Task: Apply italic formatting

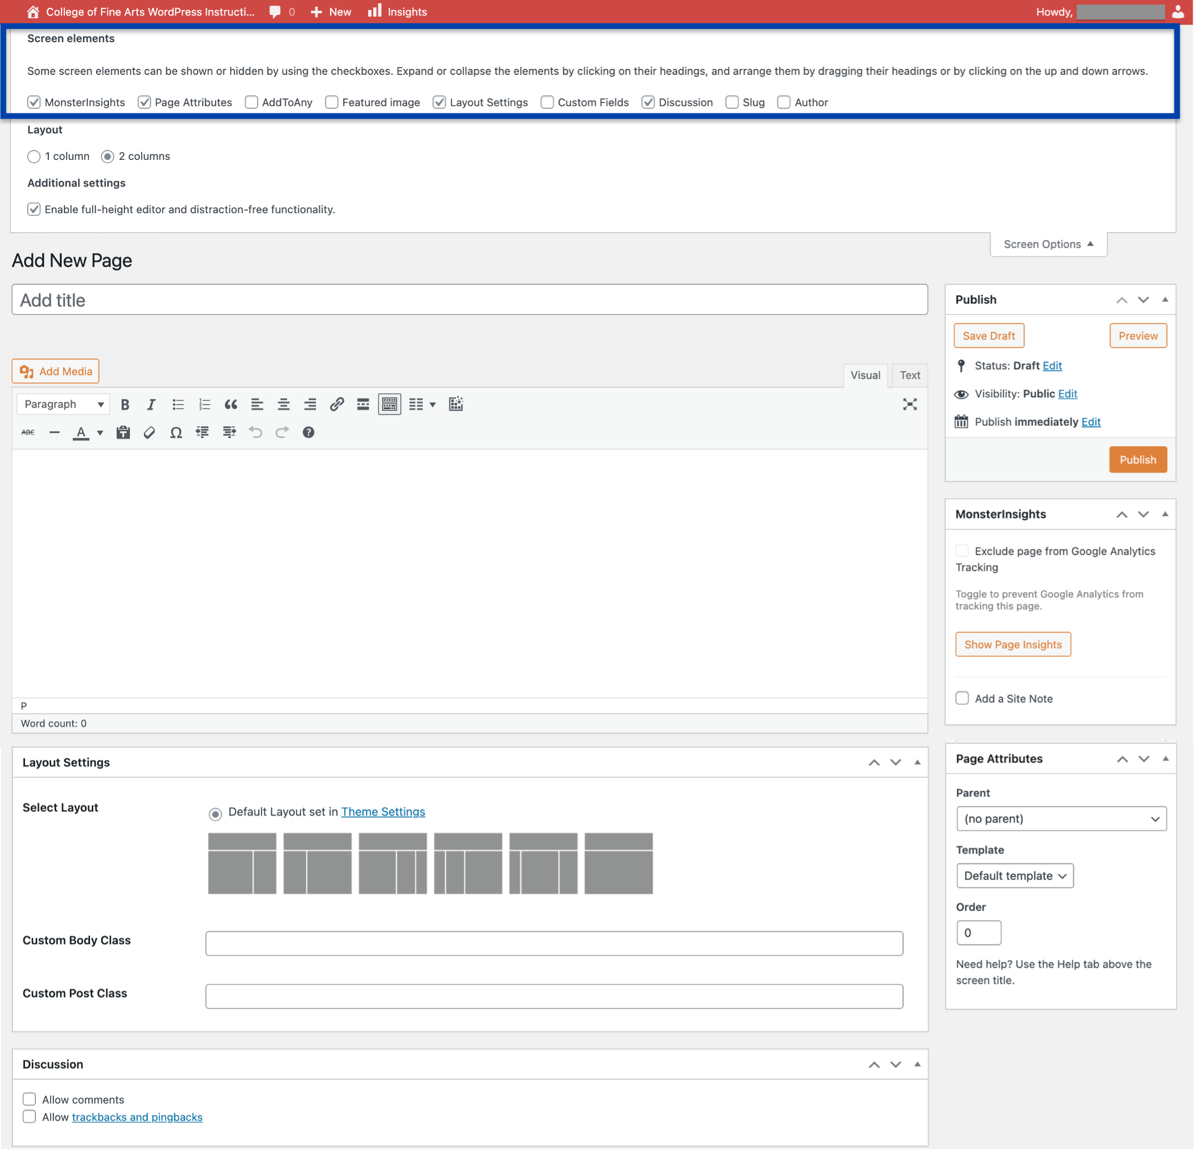Action: pyautogui.click(x=150, y=404)
